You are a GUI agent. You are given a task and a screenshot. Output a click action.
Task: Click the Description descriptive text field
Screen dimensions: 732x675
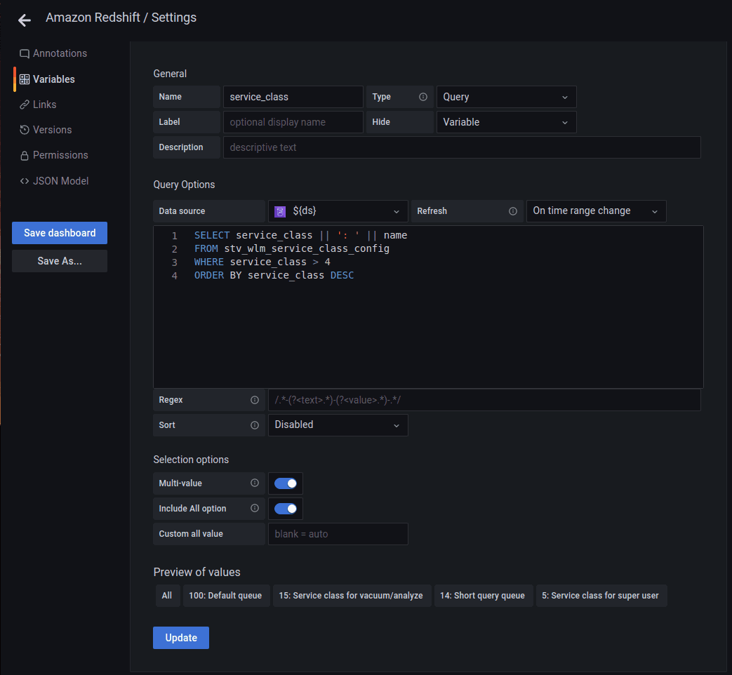click(x=462, y=147)
